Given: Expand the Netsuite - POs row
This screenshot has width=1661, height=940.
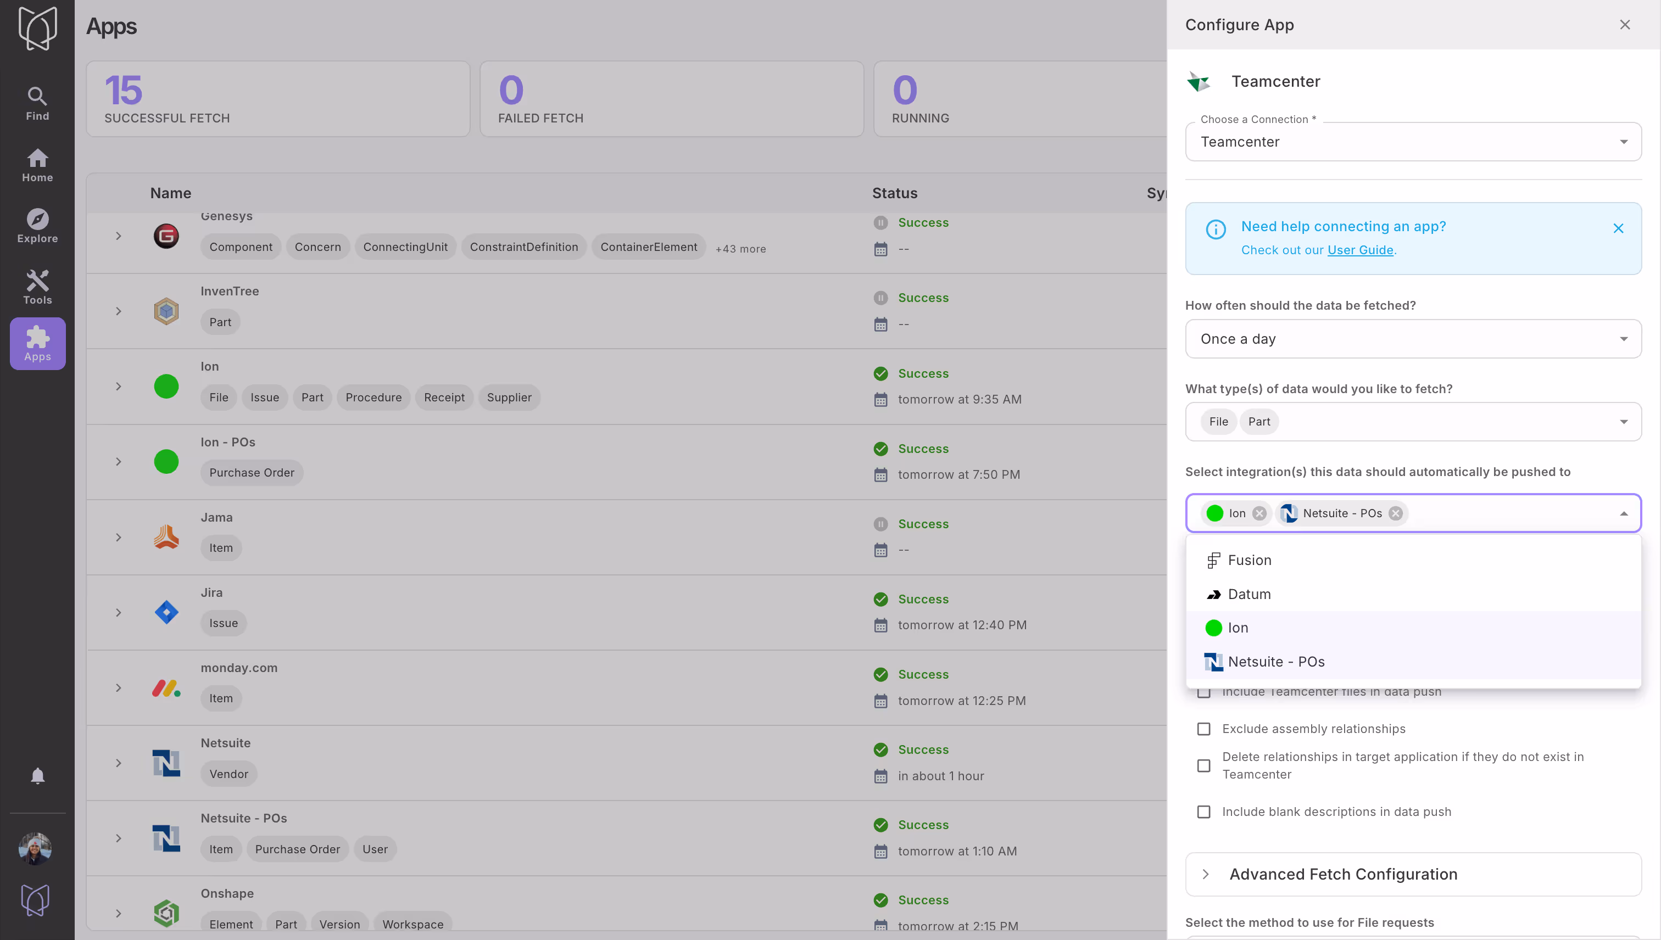Looking at the screenshot, I should coord(118,838).
